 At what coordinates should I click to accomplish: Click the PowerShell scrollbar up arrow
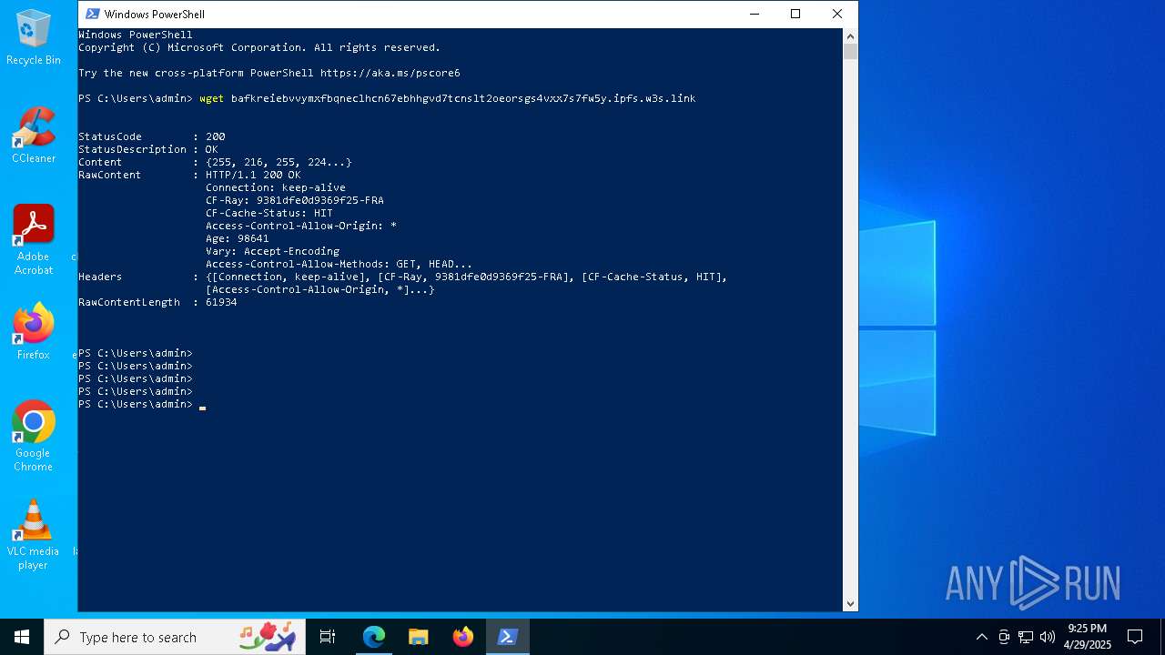850,36
